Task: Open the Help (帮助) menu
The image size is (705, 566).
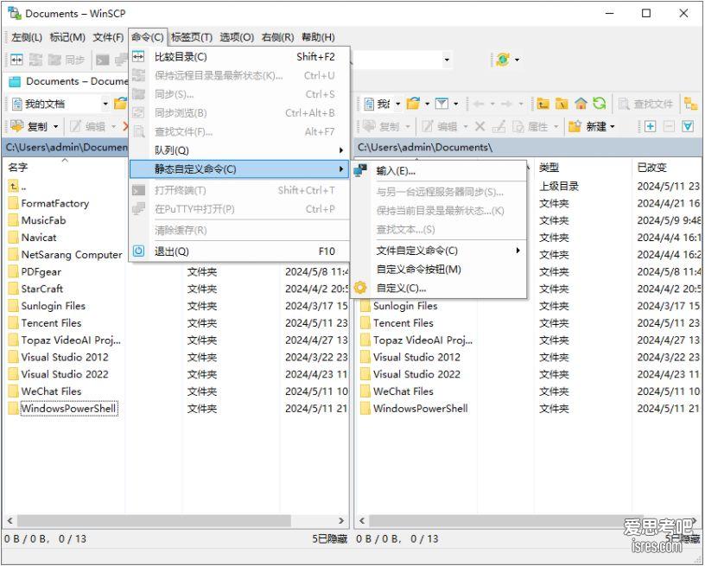Action: click(x=318, y=37)
